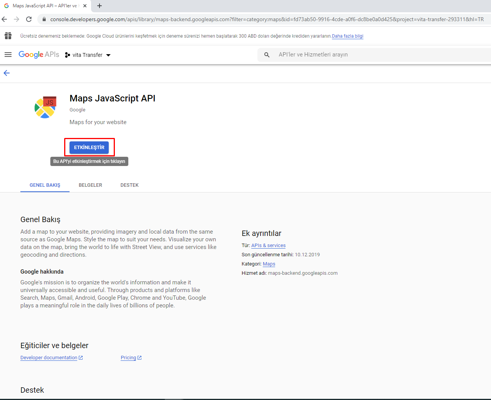Screen dimensions: 491x400
Task: Click the Maps JavaScript API logo
Action: pyautogui.click(x=45, y=108)
